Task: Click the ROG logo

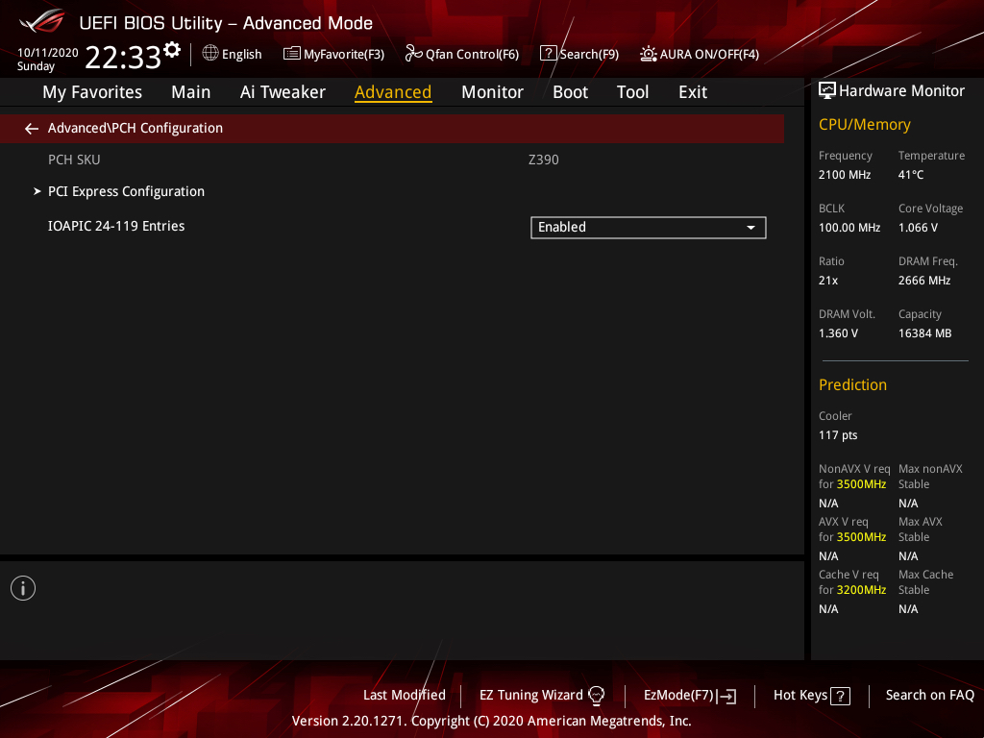Action: tap(42, 21)
